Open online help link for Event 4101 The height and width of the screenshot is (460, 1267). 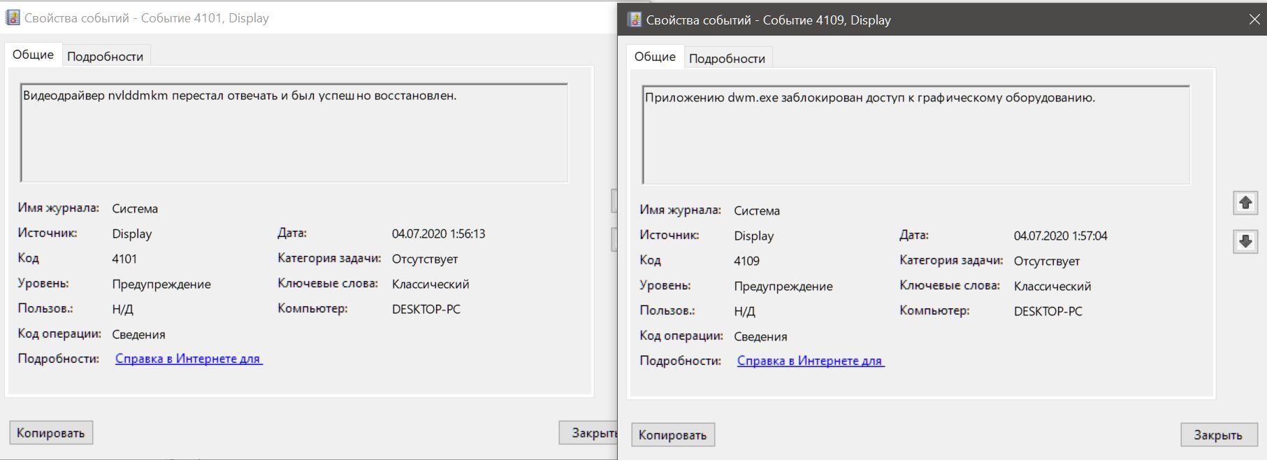188,359
